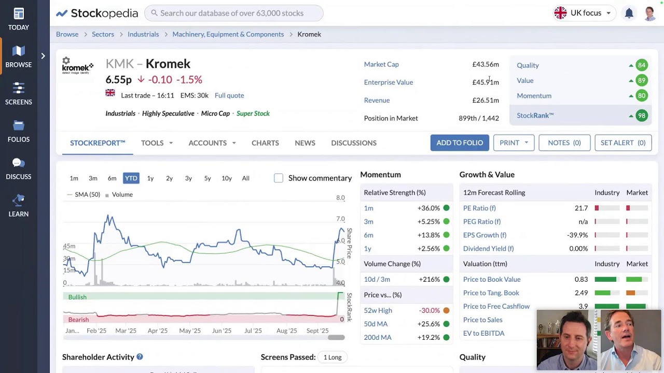Click the Quality rank score 84 badge
This screenshot has width=664, height=373.
tap(642, 65)
